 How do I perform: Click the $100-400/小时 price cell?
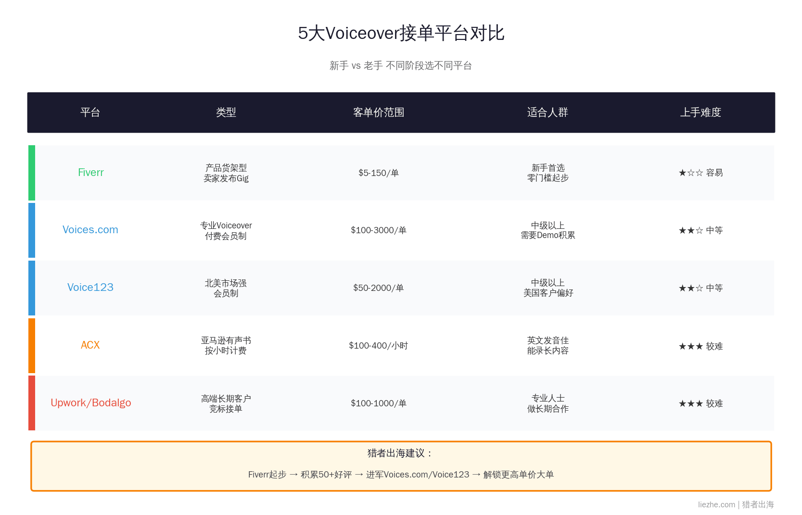point(379,346)
